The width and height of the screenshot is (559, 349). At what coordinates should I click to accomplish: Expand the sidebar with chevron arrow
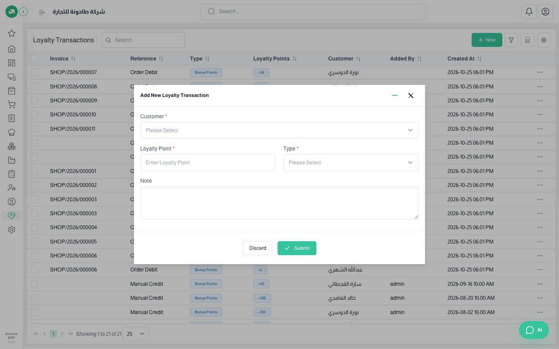click(x=23, y=12)
